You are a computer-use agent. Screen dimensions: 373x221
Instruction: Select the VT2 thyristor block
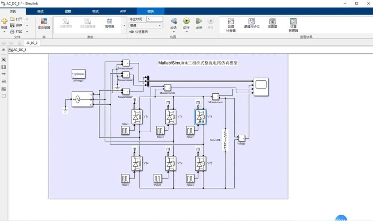coord(201,163)
